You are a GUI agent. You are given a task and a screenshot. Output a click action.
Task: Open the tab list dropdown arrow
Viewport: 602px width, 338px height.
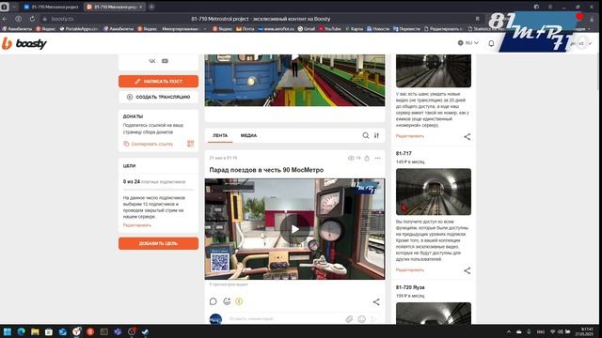(14, 7)
